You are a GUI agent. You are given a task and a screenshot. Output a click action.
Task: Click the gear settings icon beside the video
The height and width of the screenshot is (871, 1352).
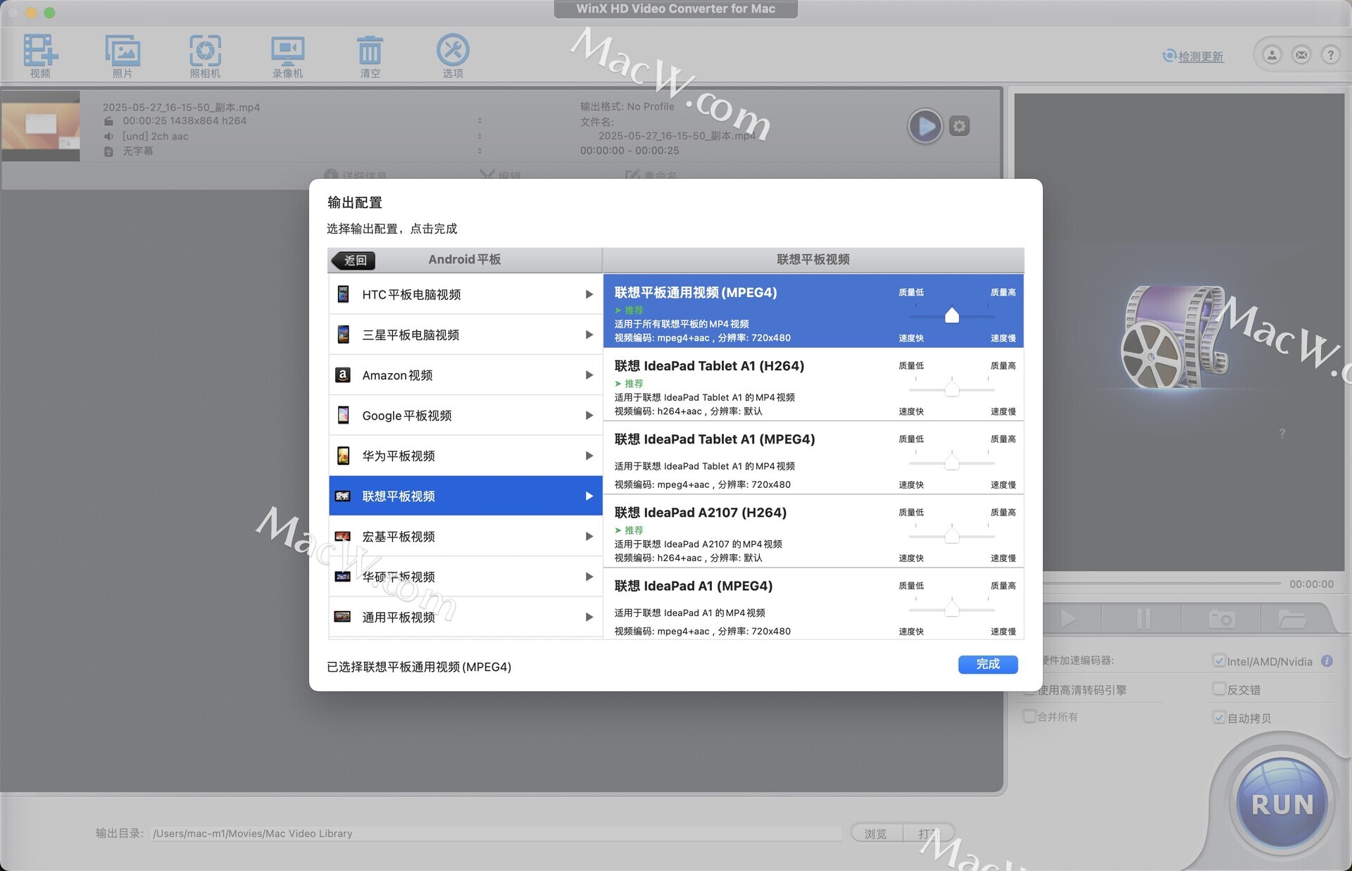pos(959,126)
